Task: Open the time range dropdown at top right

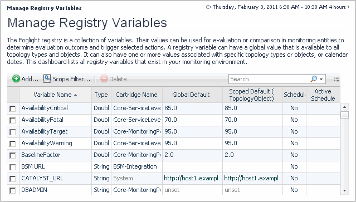Action: (348, 7)
